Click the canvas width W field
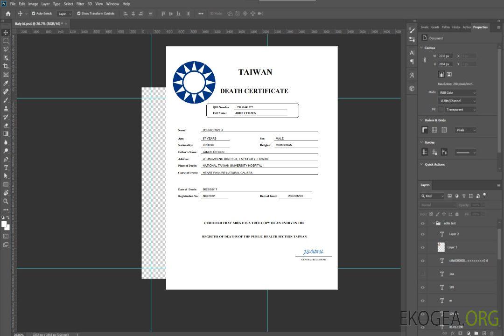Screen dimensions: 504x336 coord(446,56)
